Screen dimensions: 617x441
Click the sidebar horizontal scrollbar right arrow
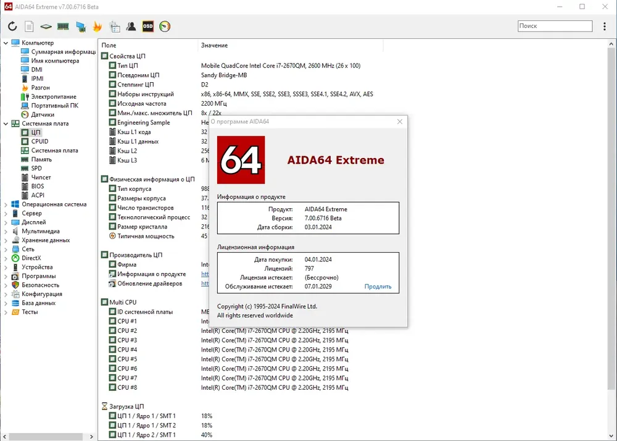[x=92, y=437]
